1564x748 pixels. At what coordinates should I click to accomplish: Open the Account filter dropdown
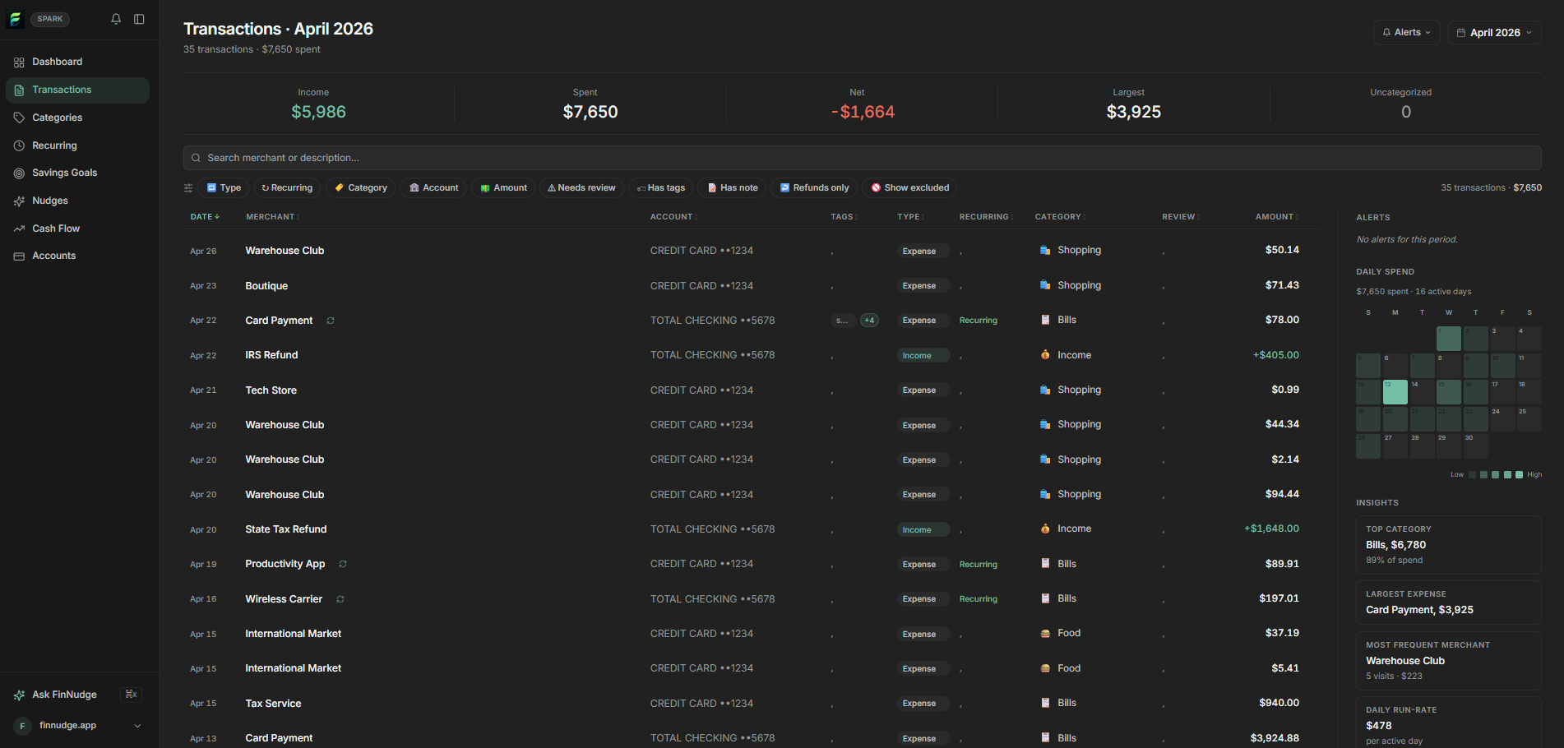pyautogui.click(x=433, y=188)
